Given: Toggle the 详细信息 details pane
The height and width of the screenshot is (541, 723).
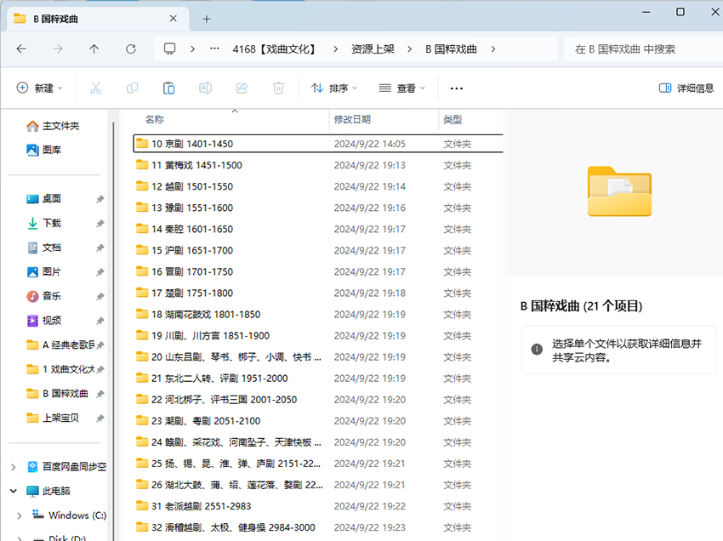Looking at the screenshot, I should pyautogui.click(x=686, y=88).
